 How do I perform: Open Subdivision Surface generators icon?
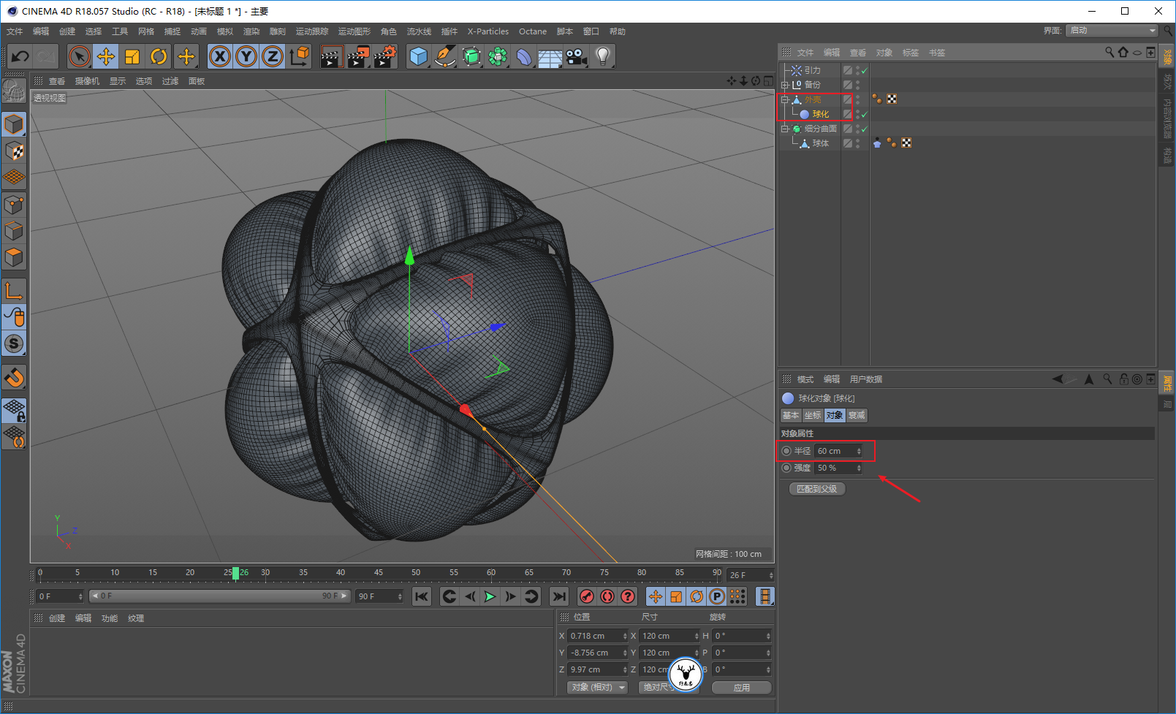[471, 56]
